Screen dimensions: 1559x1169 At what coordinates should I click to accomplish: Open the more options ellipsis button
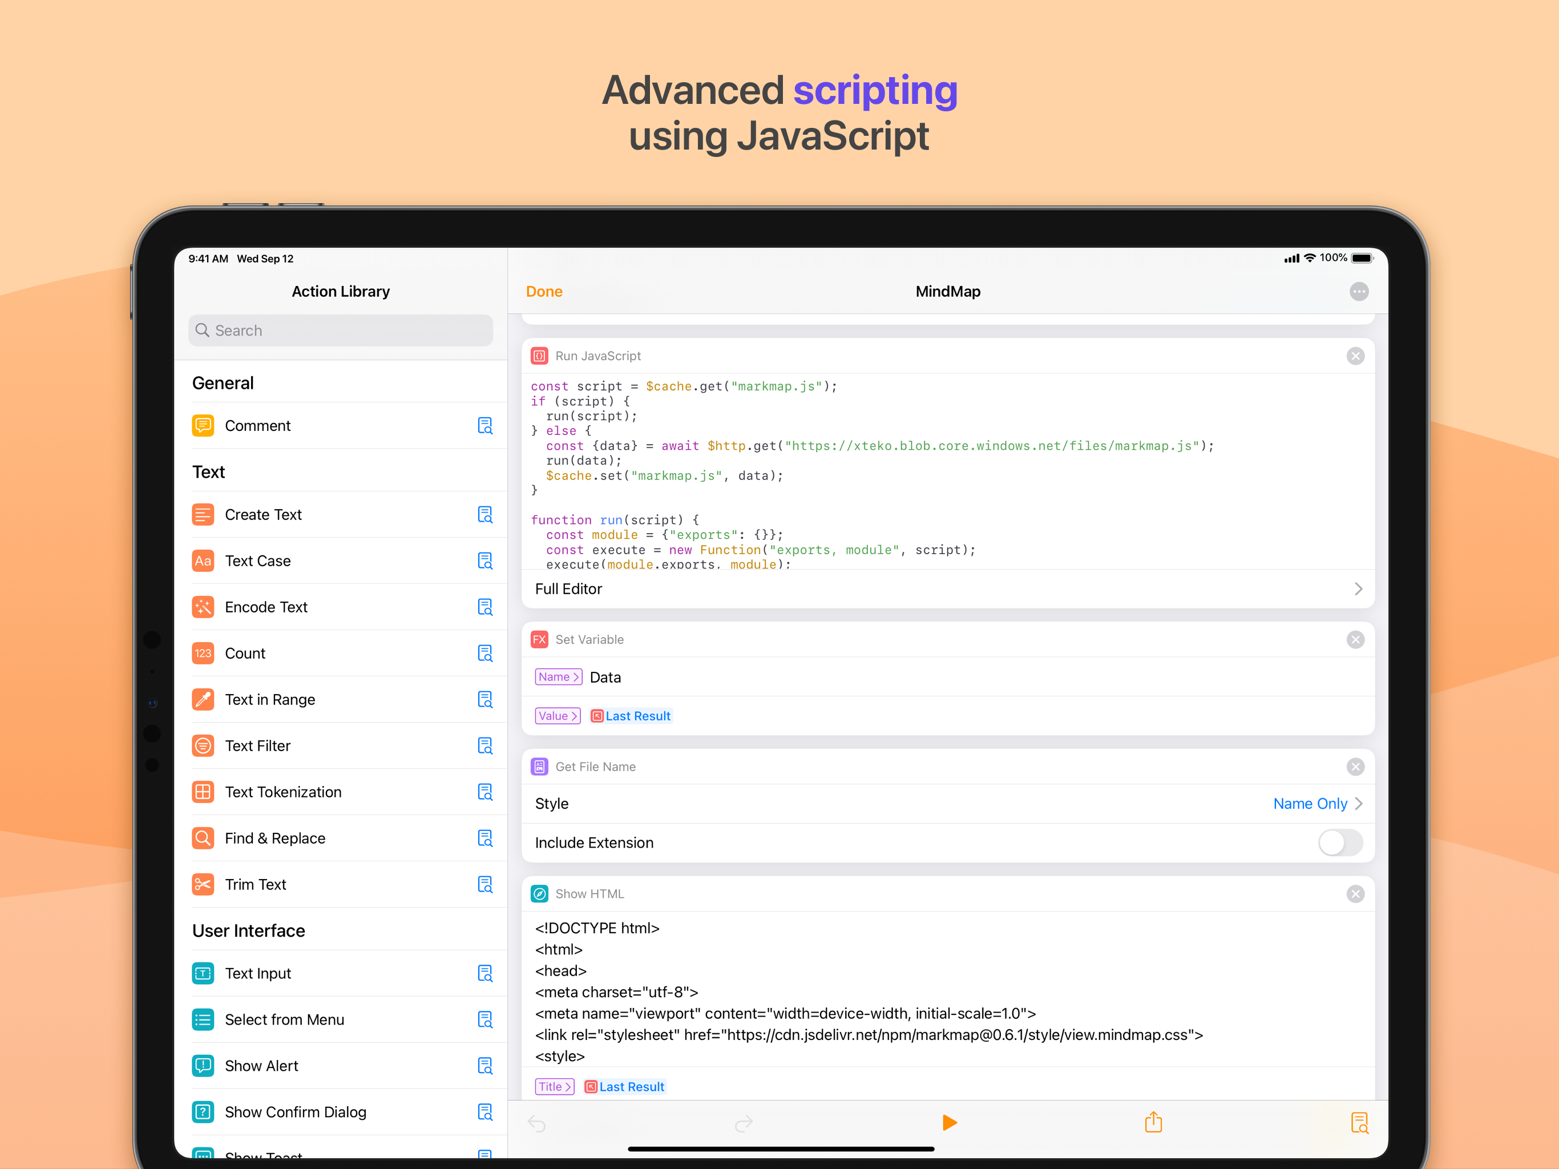[x=1358, y=291]
